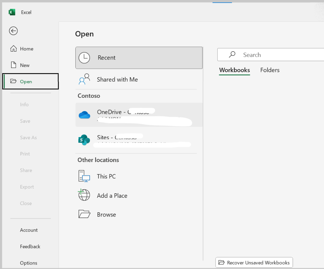Select the Print menu entry
Viewport: 324px width, 269px height.
[x=25, y=154]
